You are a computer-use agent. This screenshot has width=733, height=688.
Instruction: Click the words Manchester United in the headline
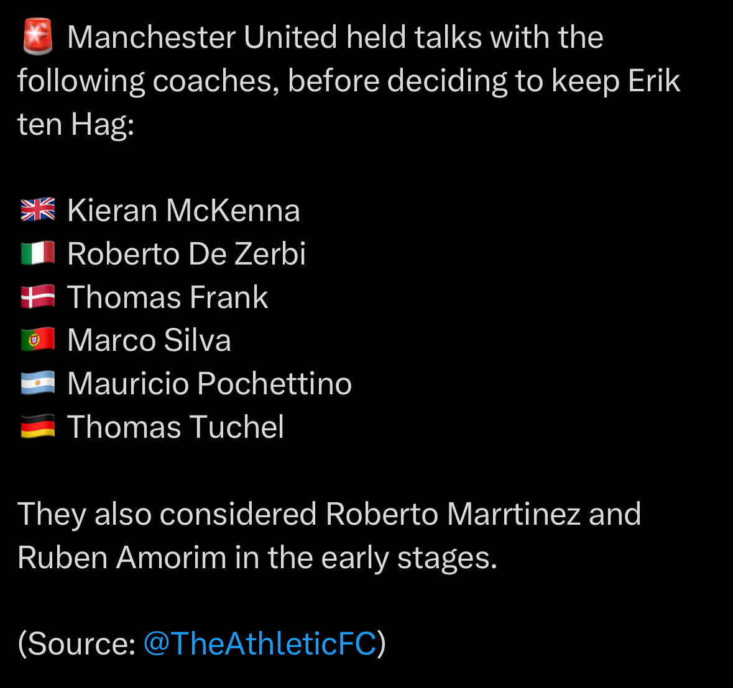pos(202,37)
